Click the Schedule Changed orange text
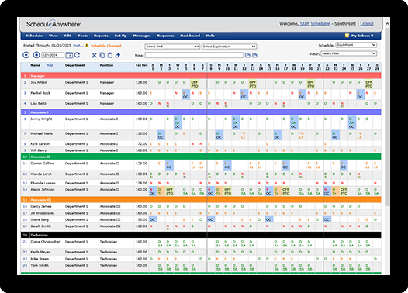This screenshot has height=293, width=408. point(106,46)
